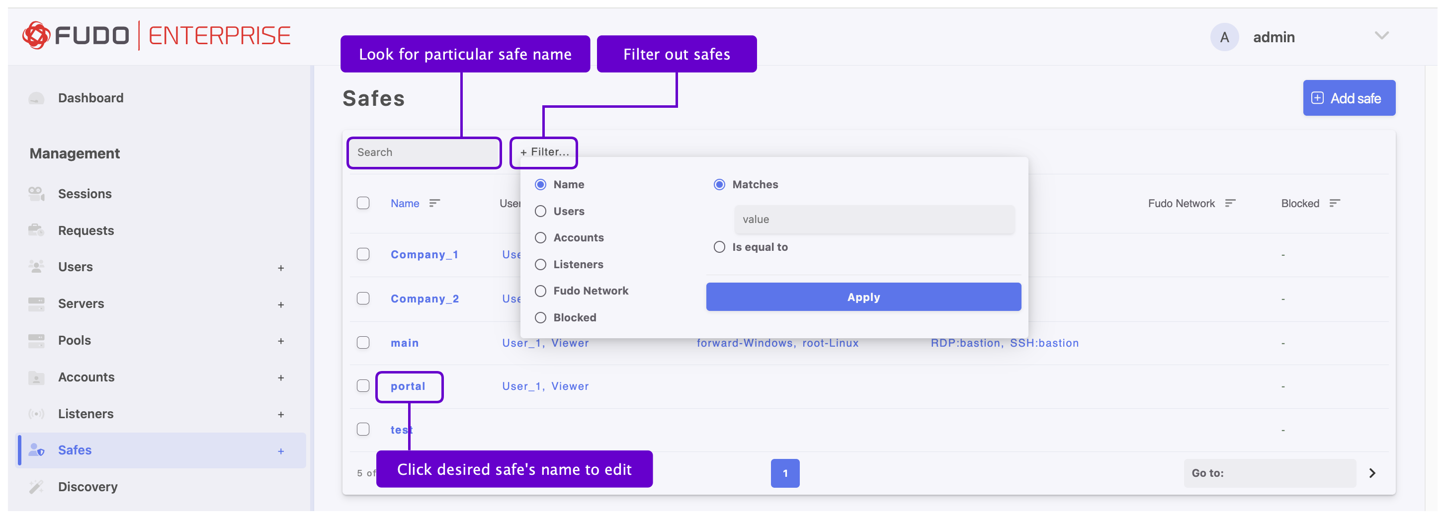Image resolution: width=1445 pixels, height=523 pixels.
Task: Click the Requests briefcase icon
Action: pyautogui.click(x=36, y=230)
